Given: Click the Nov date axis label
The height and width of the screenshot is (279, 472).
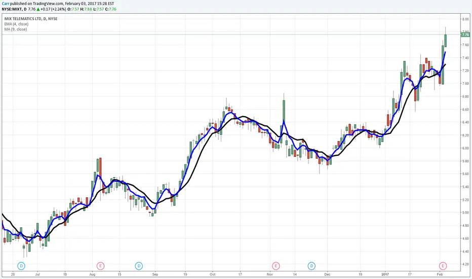Looking at the screenshot, I should (270, 274).
